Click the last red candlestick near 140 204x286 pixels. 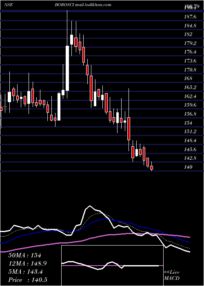coord(151,168)
